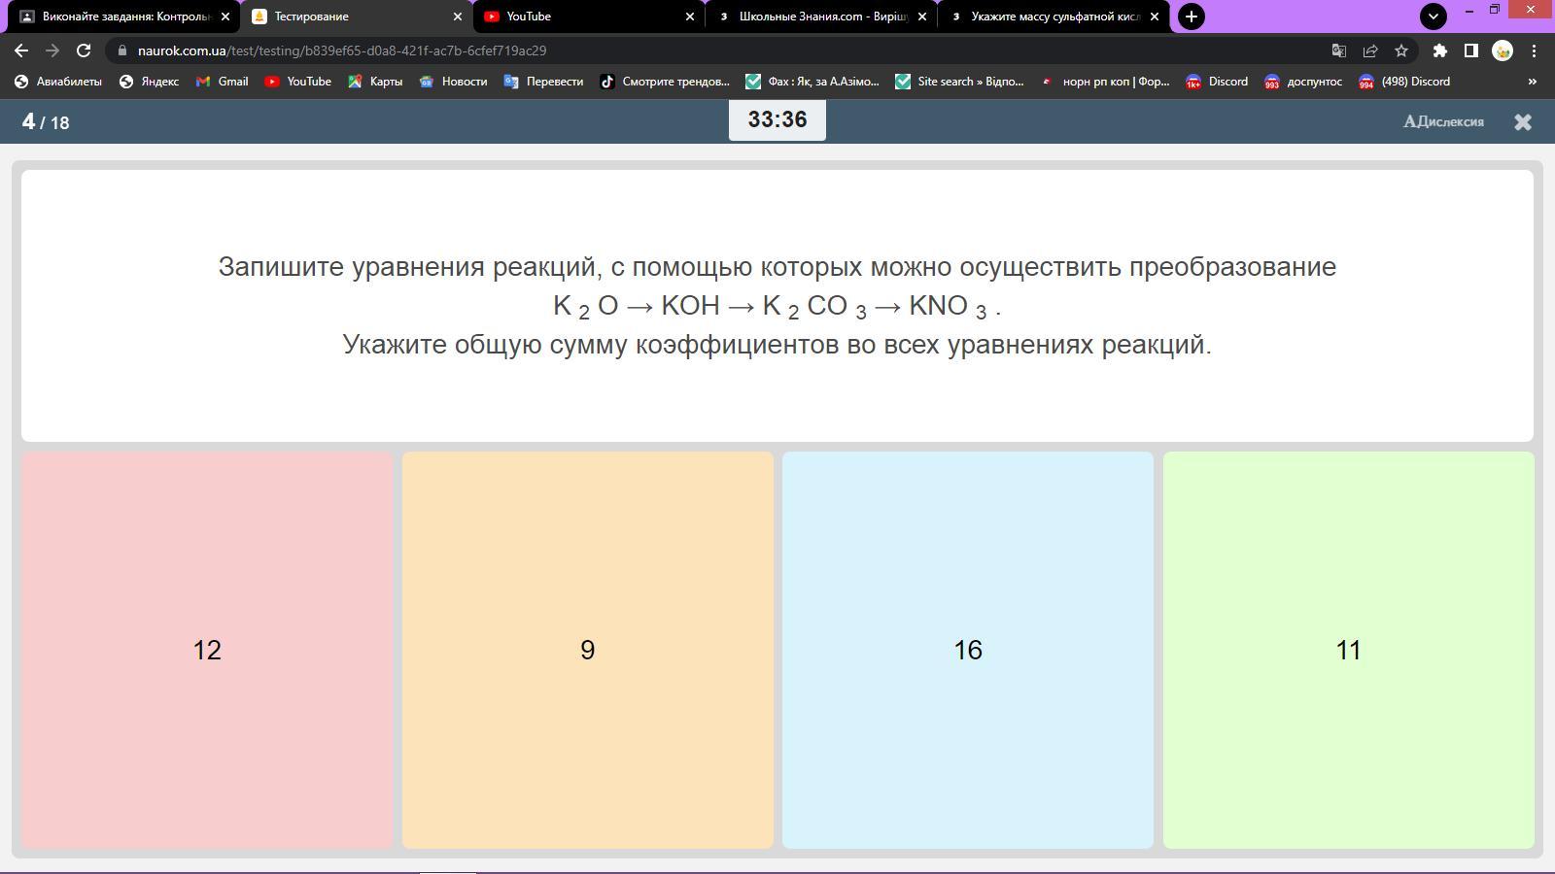Switch to the YouTube tab
1555x874 pixels.
click(589, 17)
